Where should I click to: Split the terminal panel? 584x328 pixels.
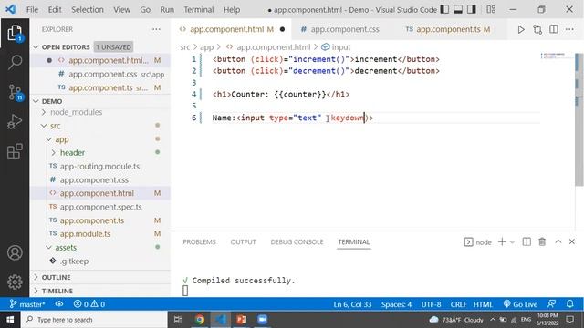[x=527, y=241]
